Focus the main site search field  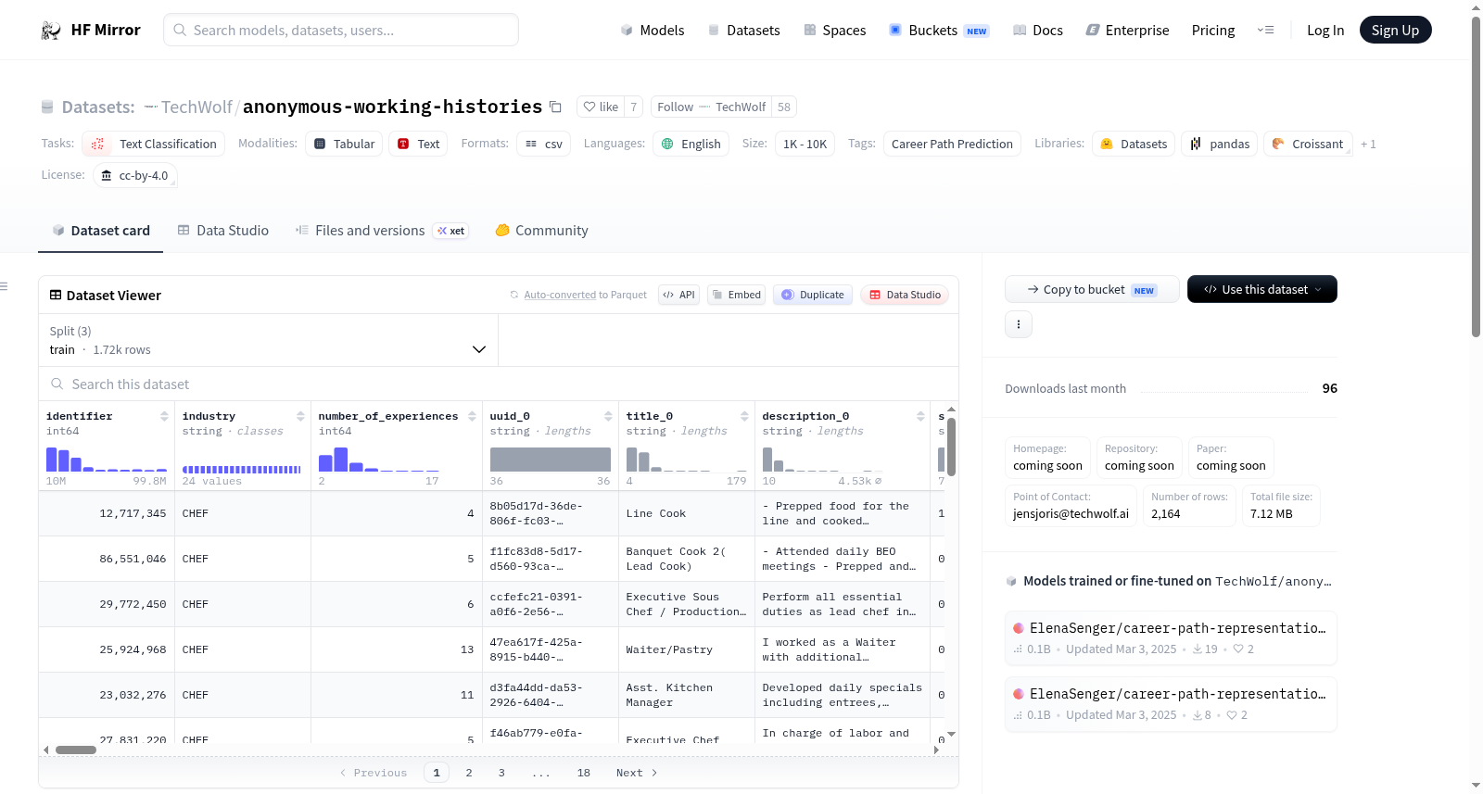[x=341, y=31]
